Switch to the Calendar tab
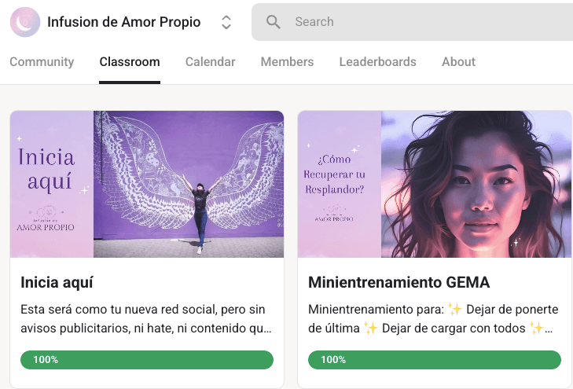573x389 pixels. (210, 62)
